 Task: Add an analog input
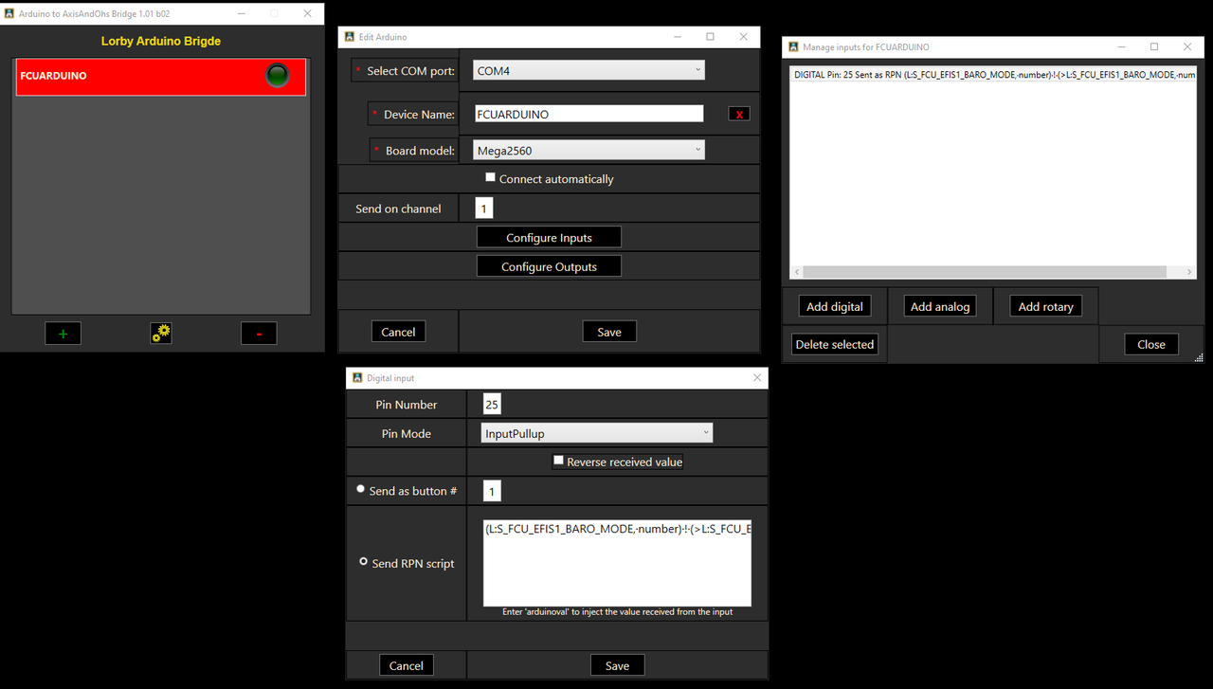tap(939, 306)
